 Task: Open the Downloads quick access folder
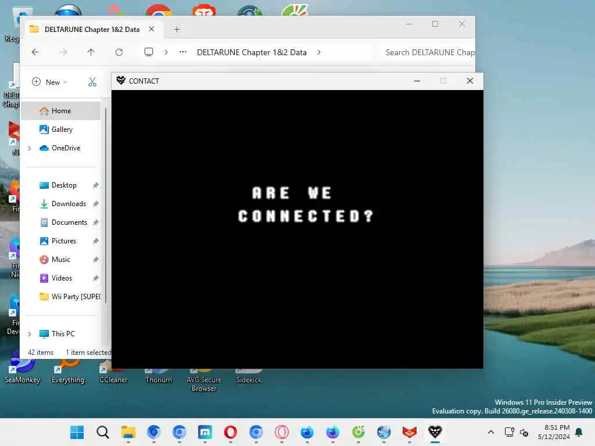61,204
